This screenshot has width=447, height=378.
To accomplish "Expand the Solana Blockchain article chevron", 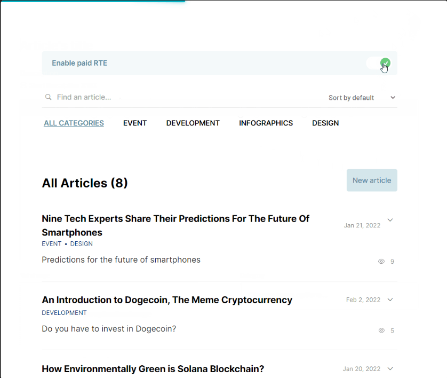I will pos(390,368).
